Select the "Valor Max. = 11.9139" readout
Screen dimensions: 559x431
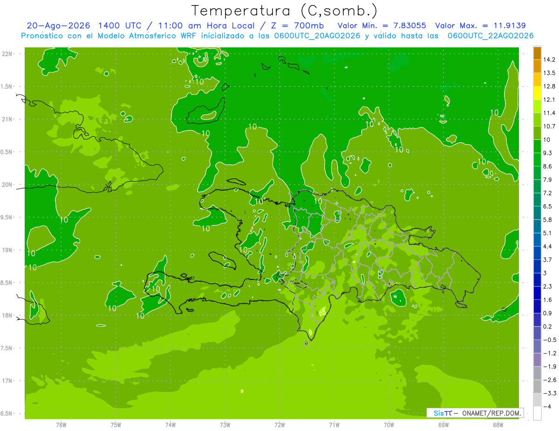coord(480,26)
